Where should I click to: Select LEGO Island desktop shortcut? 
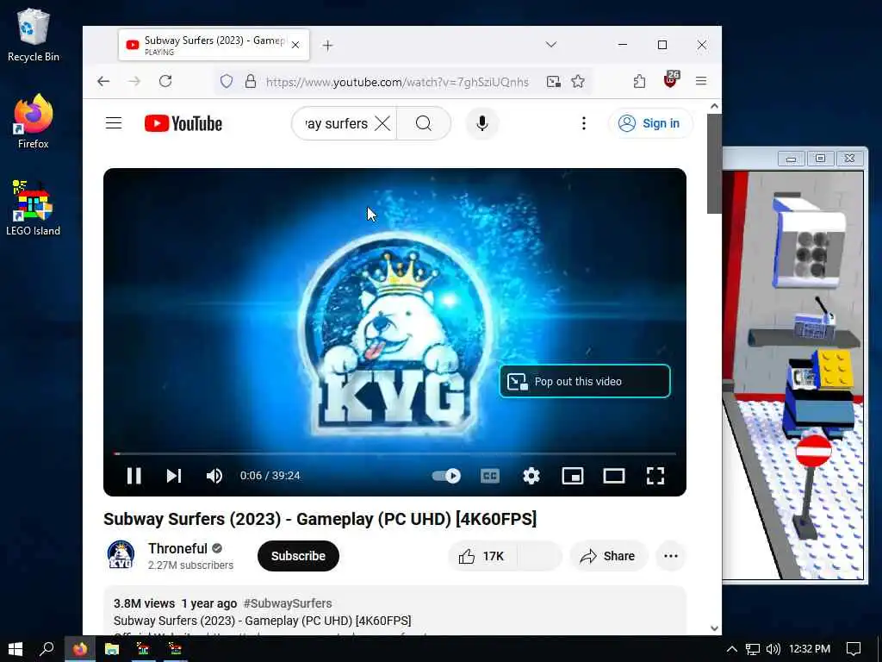click(34, 209)
